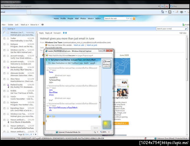Viewport: 190px width, 146px height.
Task: Click Reply in the message toolbar
Action: (x=41, y=33)
